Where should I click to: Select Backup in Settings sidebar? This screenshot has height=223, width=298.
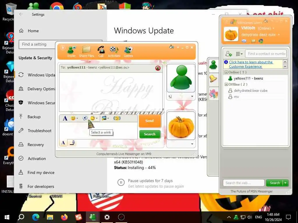35,117
